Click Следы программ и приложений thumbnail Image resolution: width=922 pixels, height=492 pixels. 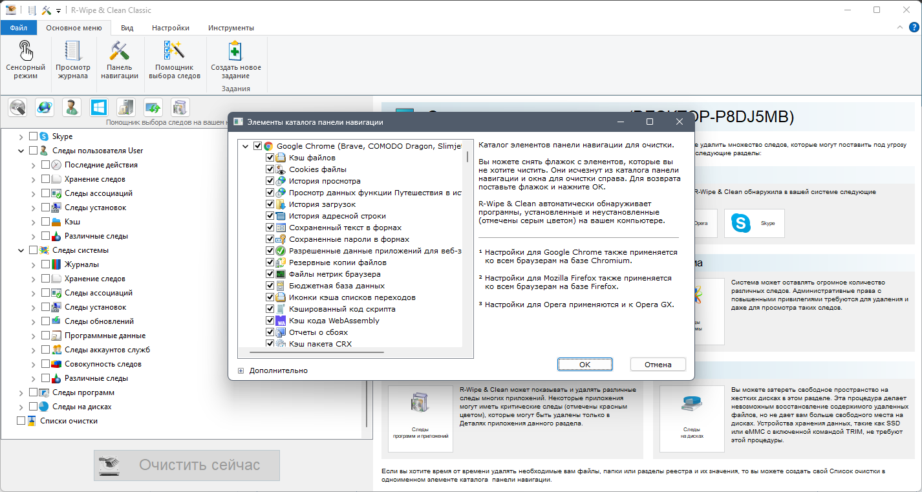click(x=420, y=418)
